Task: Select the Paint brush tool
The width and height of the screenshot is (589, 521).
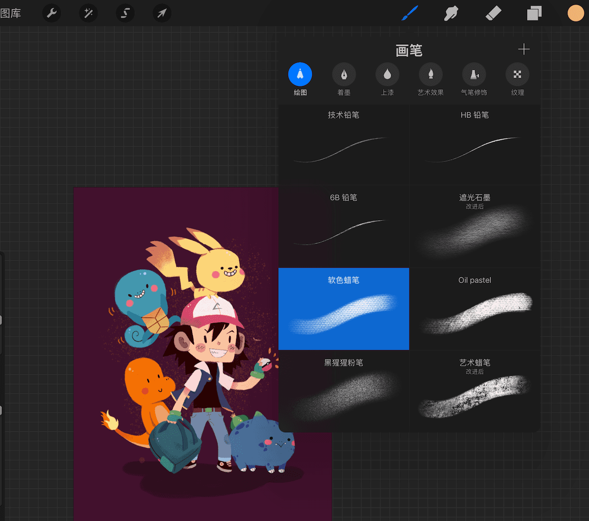Action: (409, 13)
